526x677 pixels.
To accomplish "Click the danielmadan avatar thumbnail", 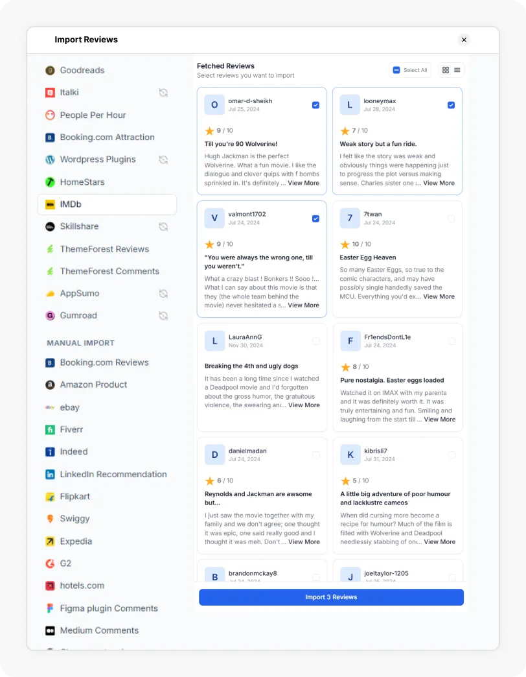I will 214,455.
